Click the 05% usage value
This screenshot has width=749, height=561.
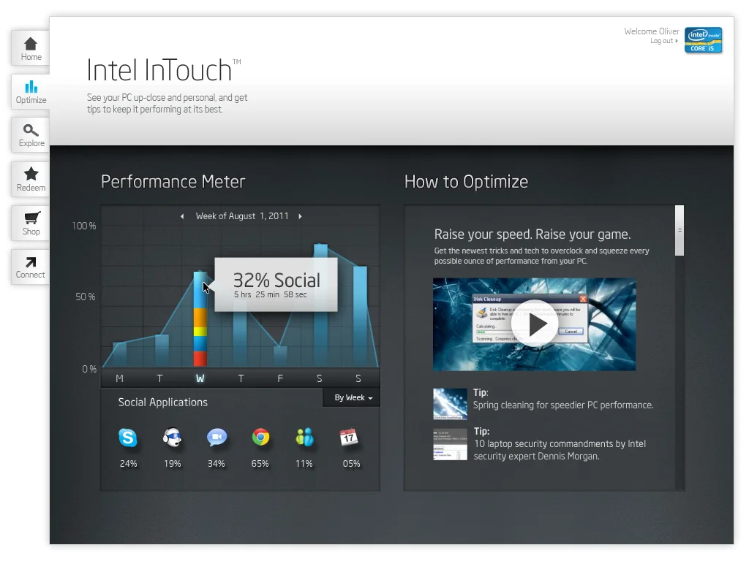tap(352, 464)
